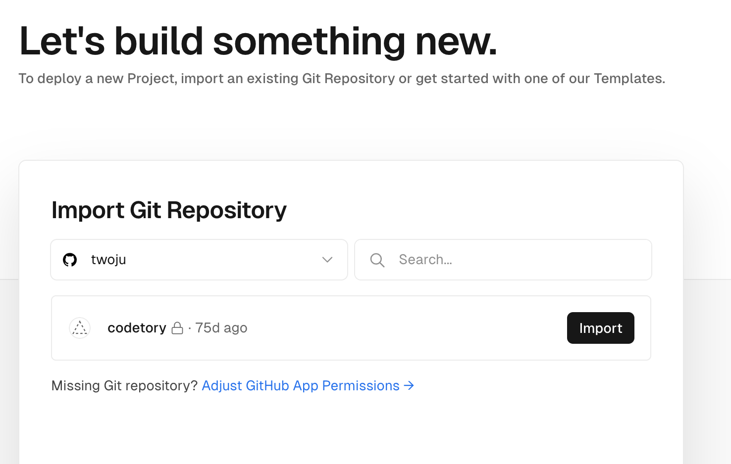Click the Search... placeholder text
The width and height of the screenshot is (731, 464).
pos(425,260)
